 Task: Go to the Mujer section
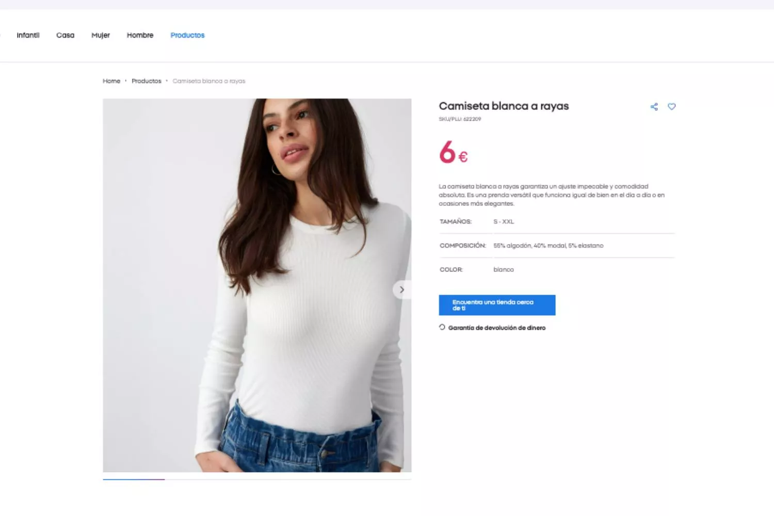(101, 35)
